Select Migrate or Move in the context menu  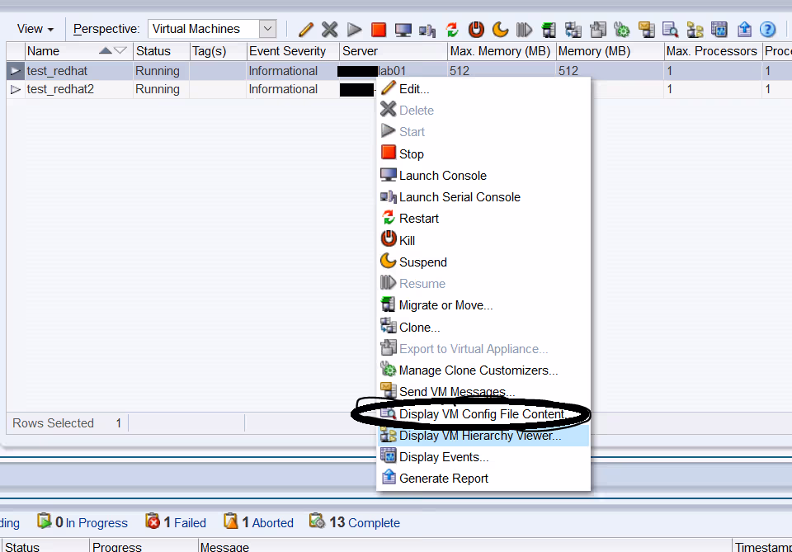click(445, 305)
